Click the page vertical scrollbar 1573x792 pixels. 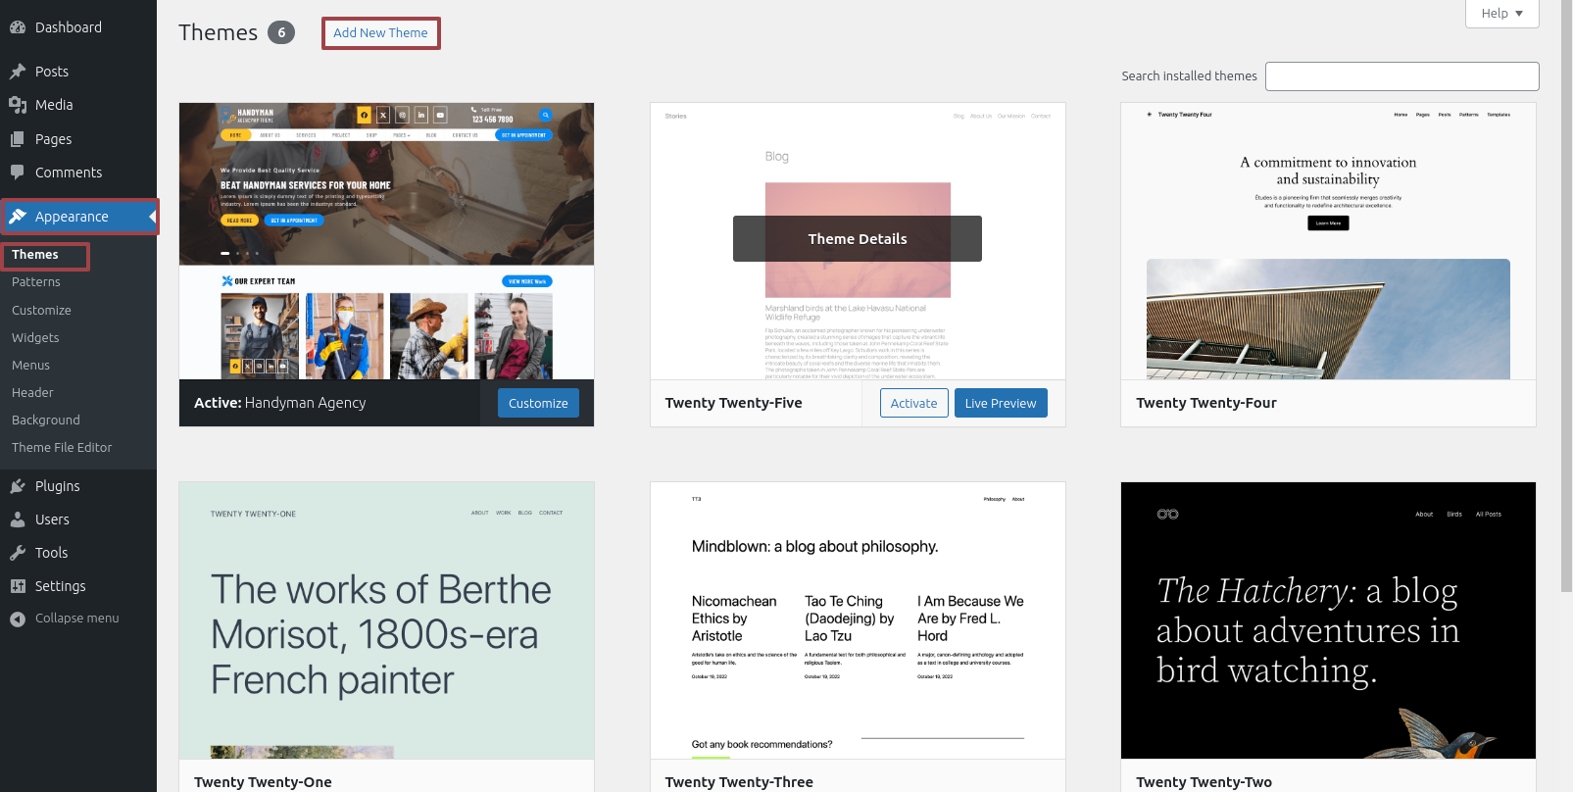1567,294
